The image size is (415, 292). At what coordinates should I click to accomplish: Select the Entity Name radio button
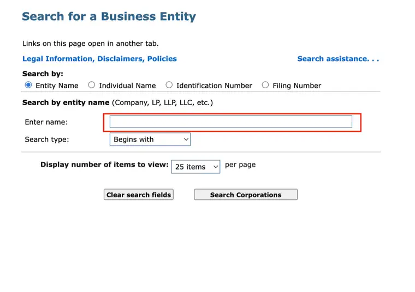coord(28,85)
